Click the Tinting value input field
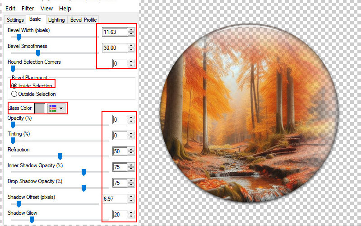 pos(120,136)
